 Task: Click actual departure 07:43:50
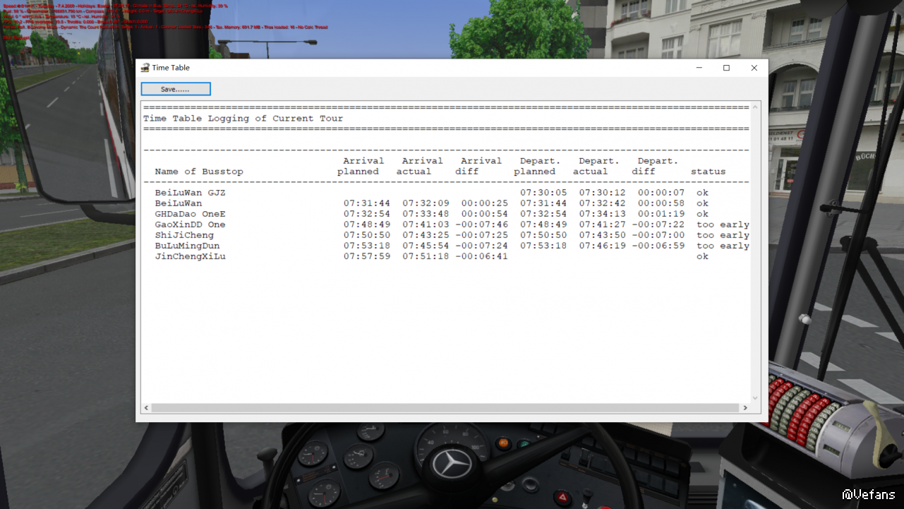pyautogui.click(x=603, y=235)
